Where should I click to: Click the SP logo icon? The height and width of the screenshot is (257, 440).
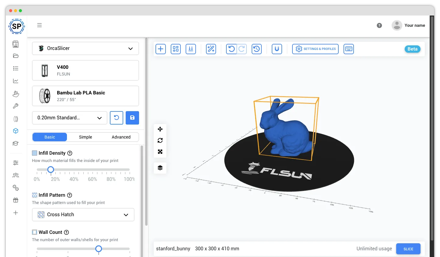[x=16, y=26]
